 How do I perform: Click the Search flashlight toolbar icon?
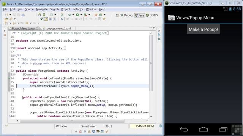[11, 19]
